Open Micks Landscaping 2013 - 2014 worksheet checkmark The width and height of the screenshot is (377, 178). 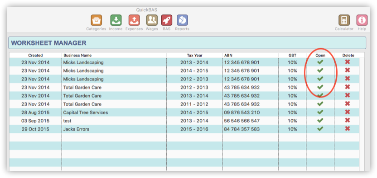pyautogui.click(x=320, y=62)
